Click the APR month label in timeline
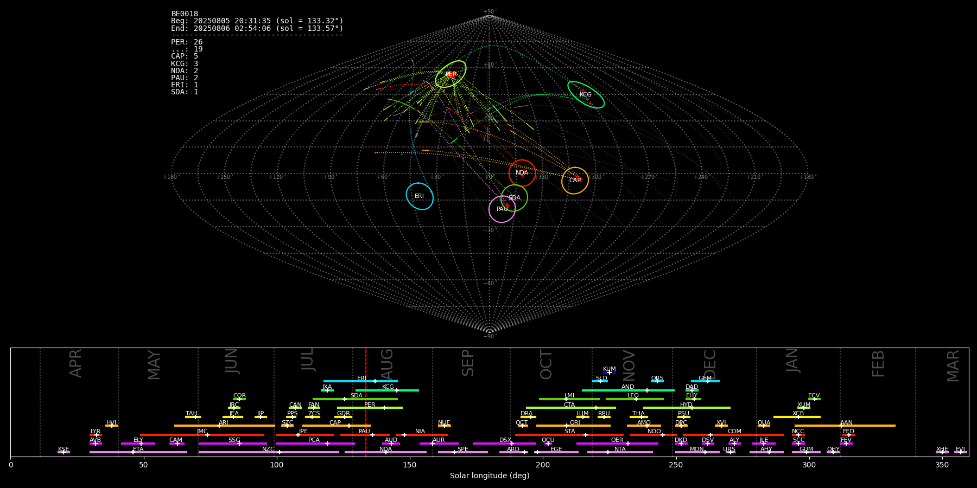 point(75,363)
